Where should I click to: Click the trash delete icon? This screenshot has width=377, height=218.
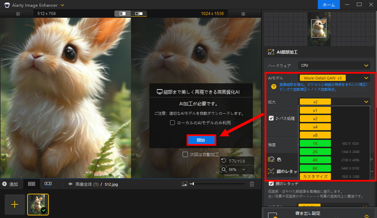click(252, 184)
